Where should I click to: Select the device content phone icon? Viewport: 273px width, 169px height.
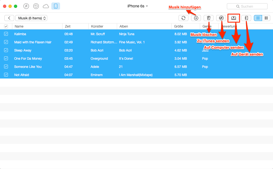(56, 6)
